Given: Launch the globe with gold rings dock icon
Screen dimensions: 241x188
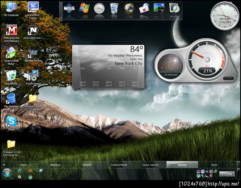Looking at the screenshot, I should (x=129, y=8).
